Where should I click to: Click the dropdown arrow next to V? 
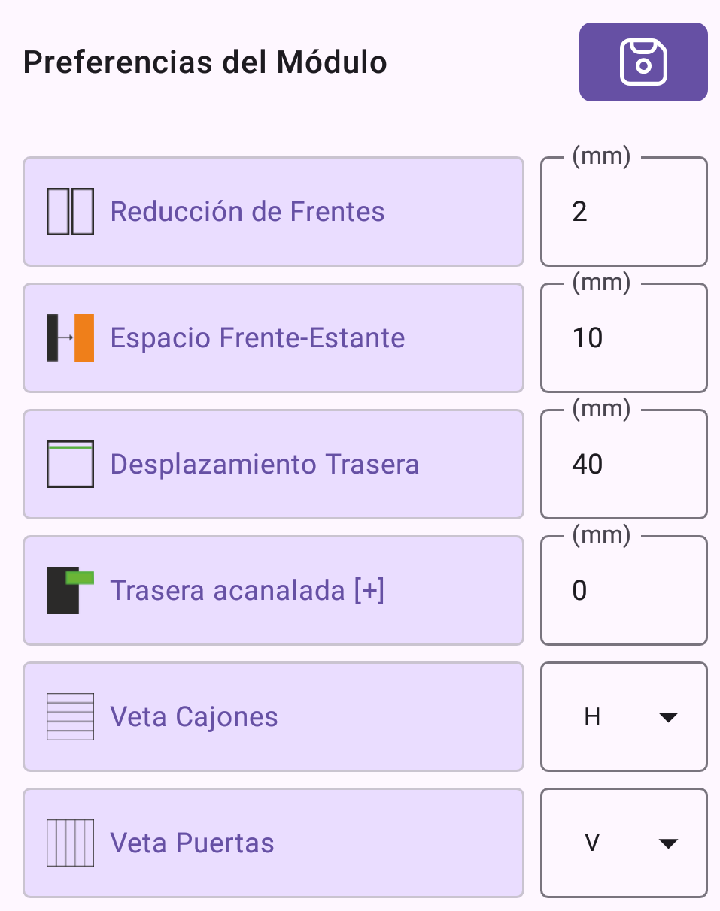tap(668, 844)
